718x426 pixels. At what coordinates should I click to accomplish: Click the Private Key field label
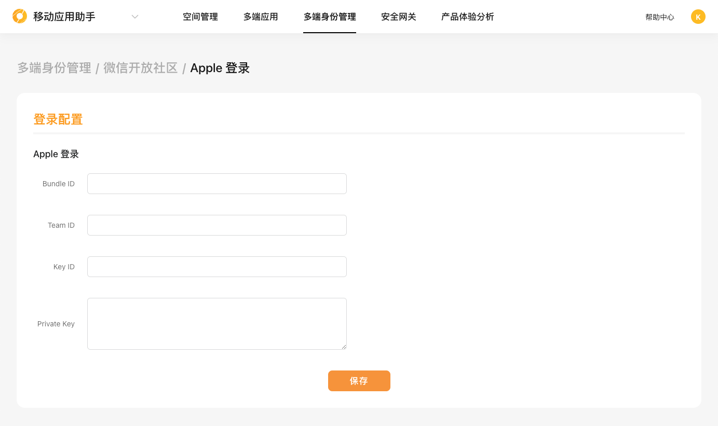[56, 324]
